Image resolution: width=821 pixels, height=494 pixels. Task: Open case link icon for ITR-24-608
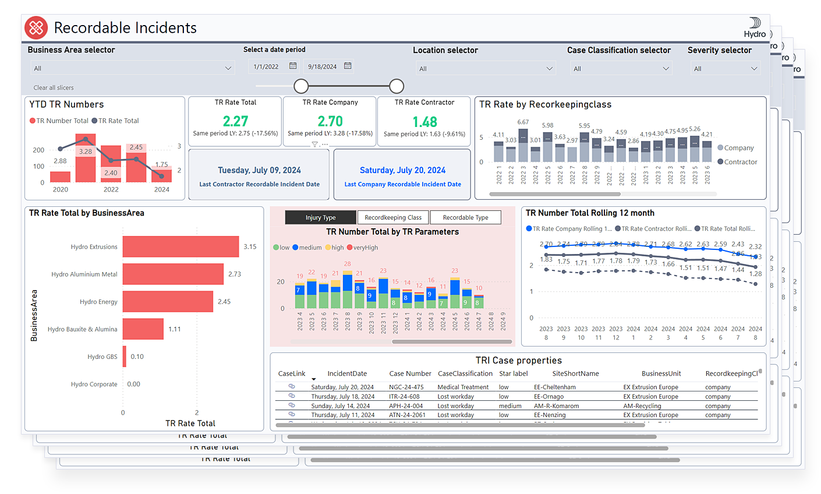click(292, 396)
